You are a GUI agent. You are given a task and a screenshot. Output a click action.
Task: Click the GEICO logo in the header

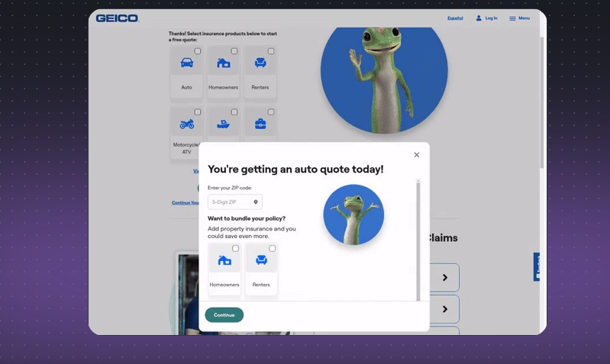coord(117,18)
